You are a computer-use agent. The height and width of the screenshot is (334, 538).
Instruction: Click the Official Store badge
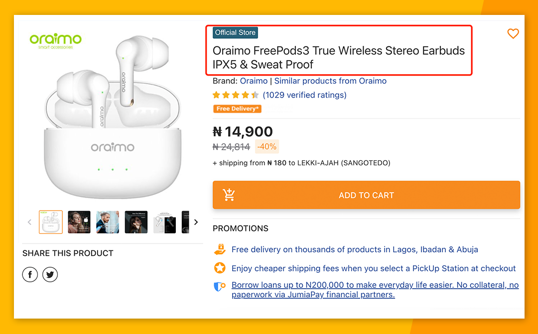coord(235,33)
